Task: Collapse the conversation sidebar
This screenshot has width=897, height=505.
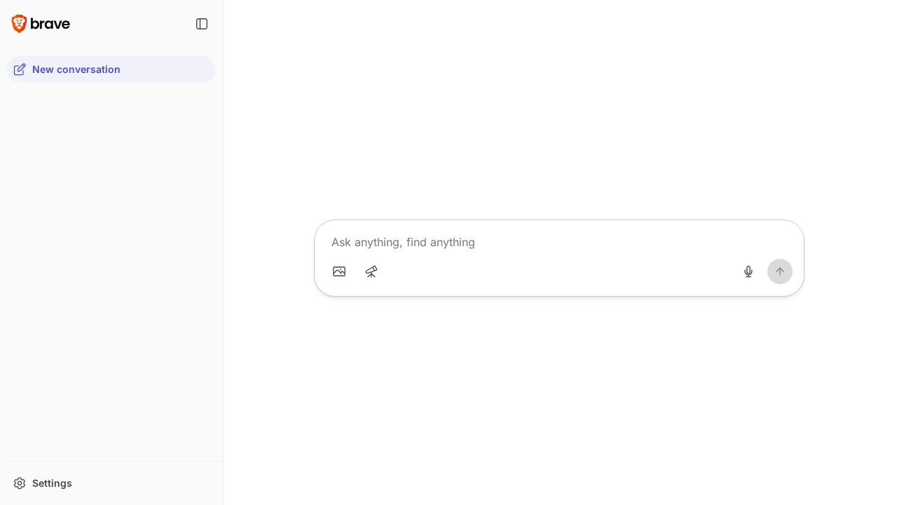Action: 202,24
